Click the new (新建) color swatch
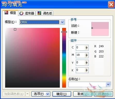Viewport: 115px width, 99px height. point(100,32)
